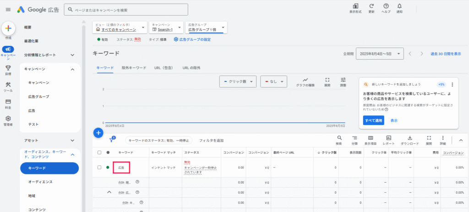This screenshot has height=212, width=469.
Task: Open 最適化案 in sidebar
Action: [31, 41]
